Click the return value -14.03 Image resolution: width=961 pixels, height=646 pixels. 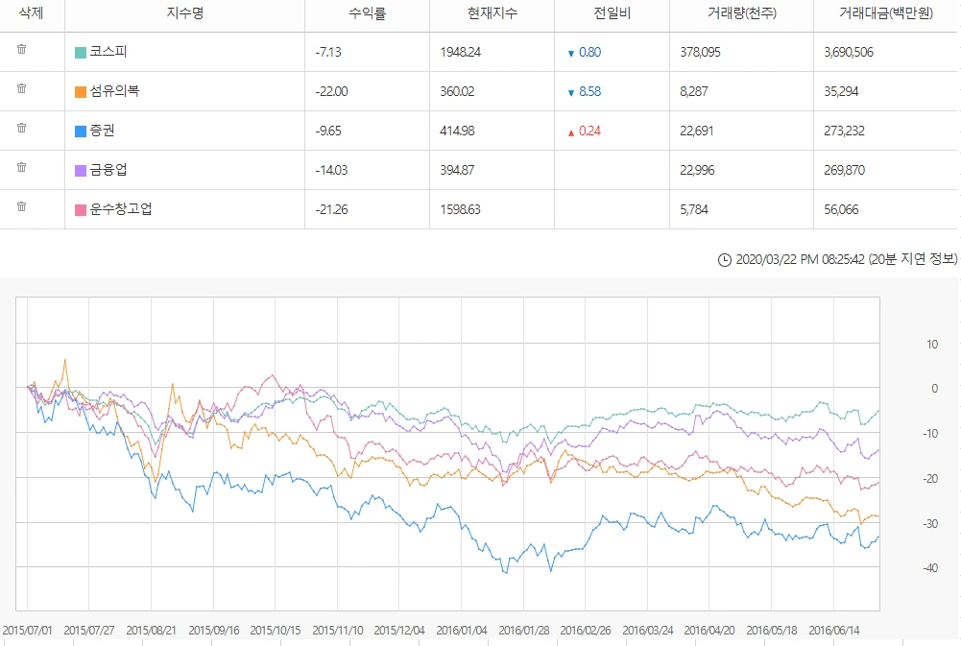click(331, 170)
